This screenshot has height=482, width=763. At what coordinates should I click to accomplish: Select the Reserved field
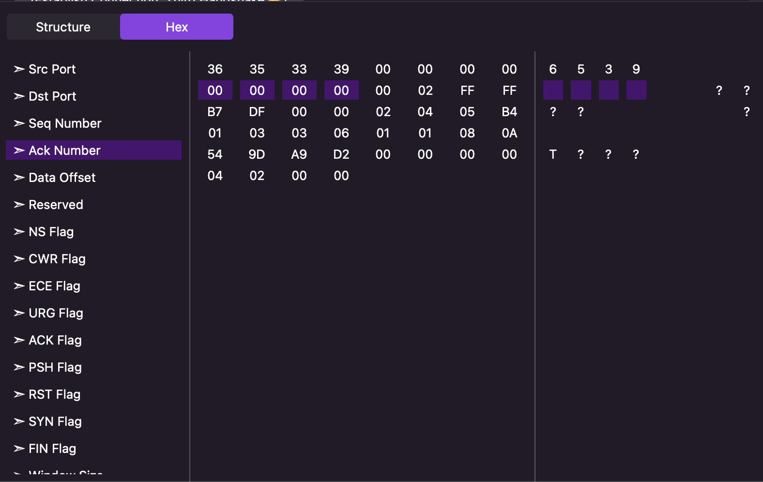[93, 205]
